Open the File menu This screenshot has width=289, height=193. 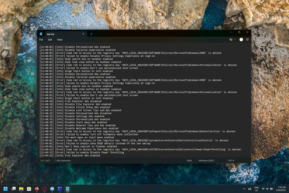tap(41, 40)
